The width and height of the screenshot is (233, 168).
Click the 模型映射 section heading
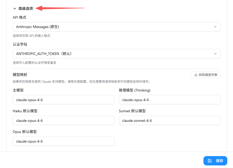coord(20,75)
